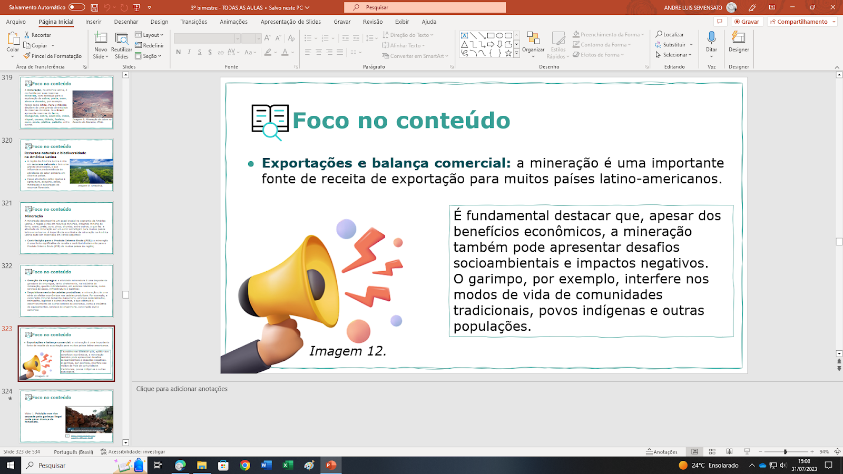
Task: Open the Inserir ribbon tab
Action: pyautogui.click(x=93, y=22)
